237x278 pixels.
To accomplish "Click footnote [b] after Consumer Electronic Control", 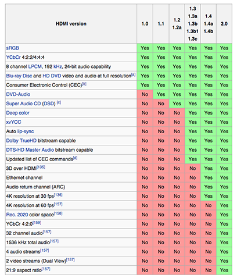I will click(x=84, y=84).
